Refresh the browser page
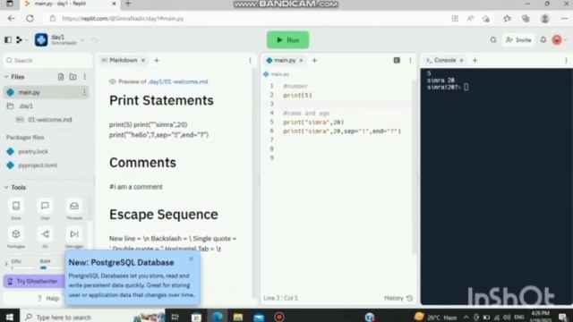The height and width of the screenshot is (322, 573). coord(30,18)
